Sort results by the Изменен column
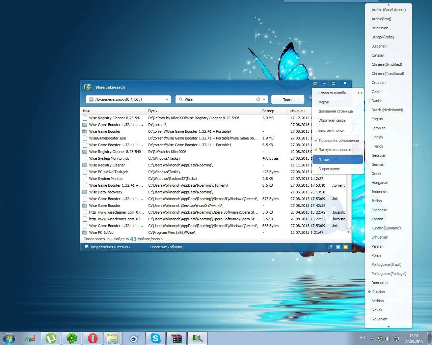The image size is (432, 345). click(300, 111)
